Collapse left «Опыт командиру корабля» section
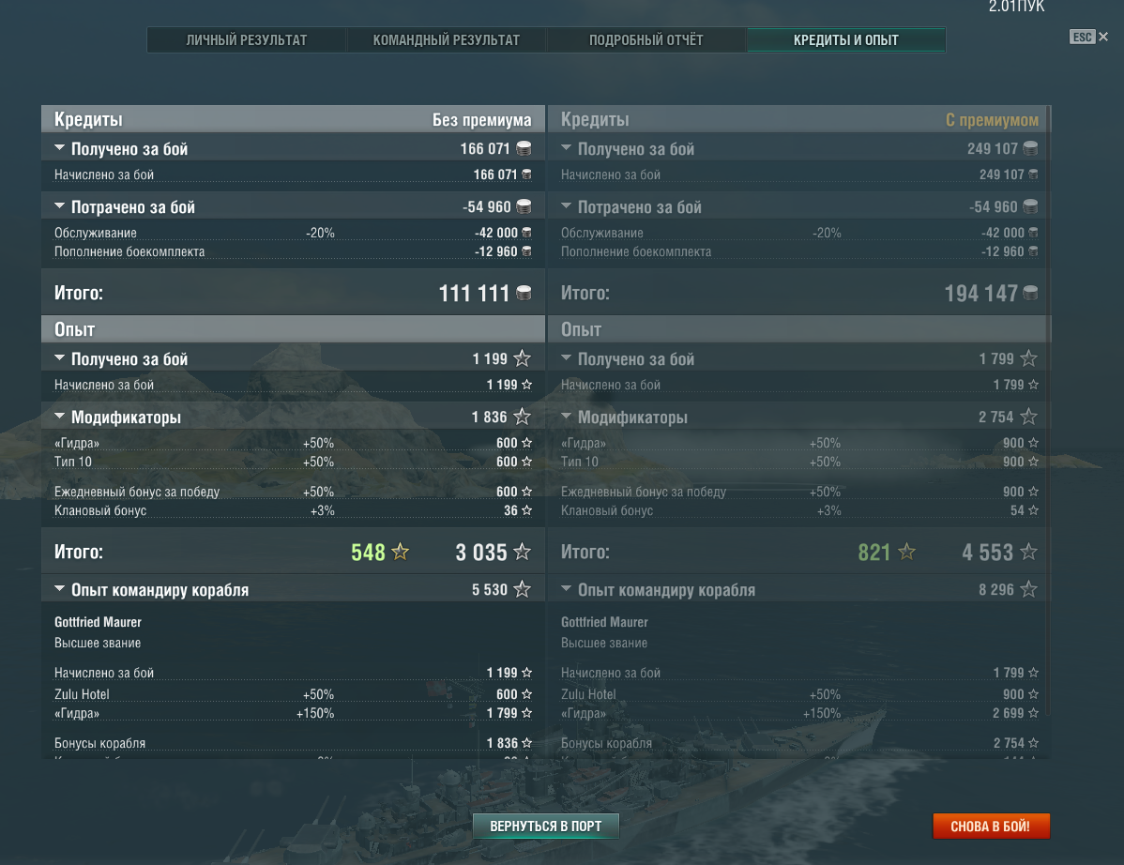This screenshot has width=1124, height=865. 59,588
